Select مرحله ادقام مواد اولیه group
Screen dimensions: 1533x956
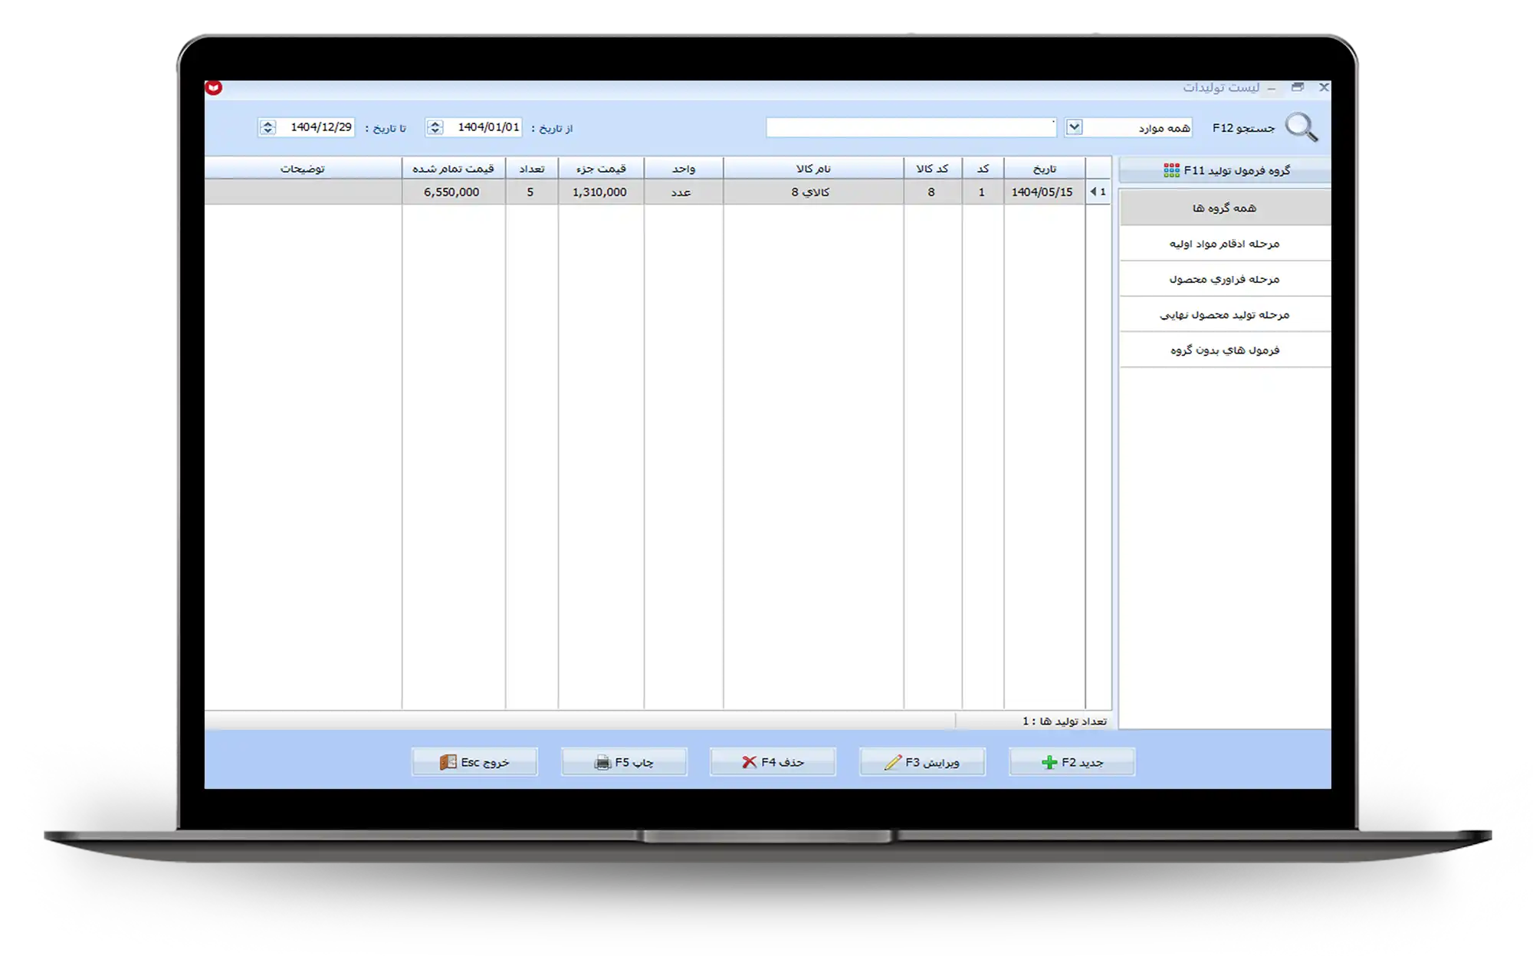coord(1224,244)
